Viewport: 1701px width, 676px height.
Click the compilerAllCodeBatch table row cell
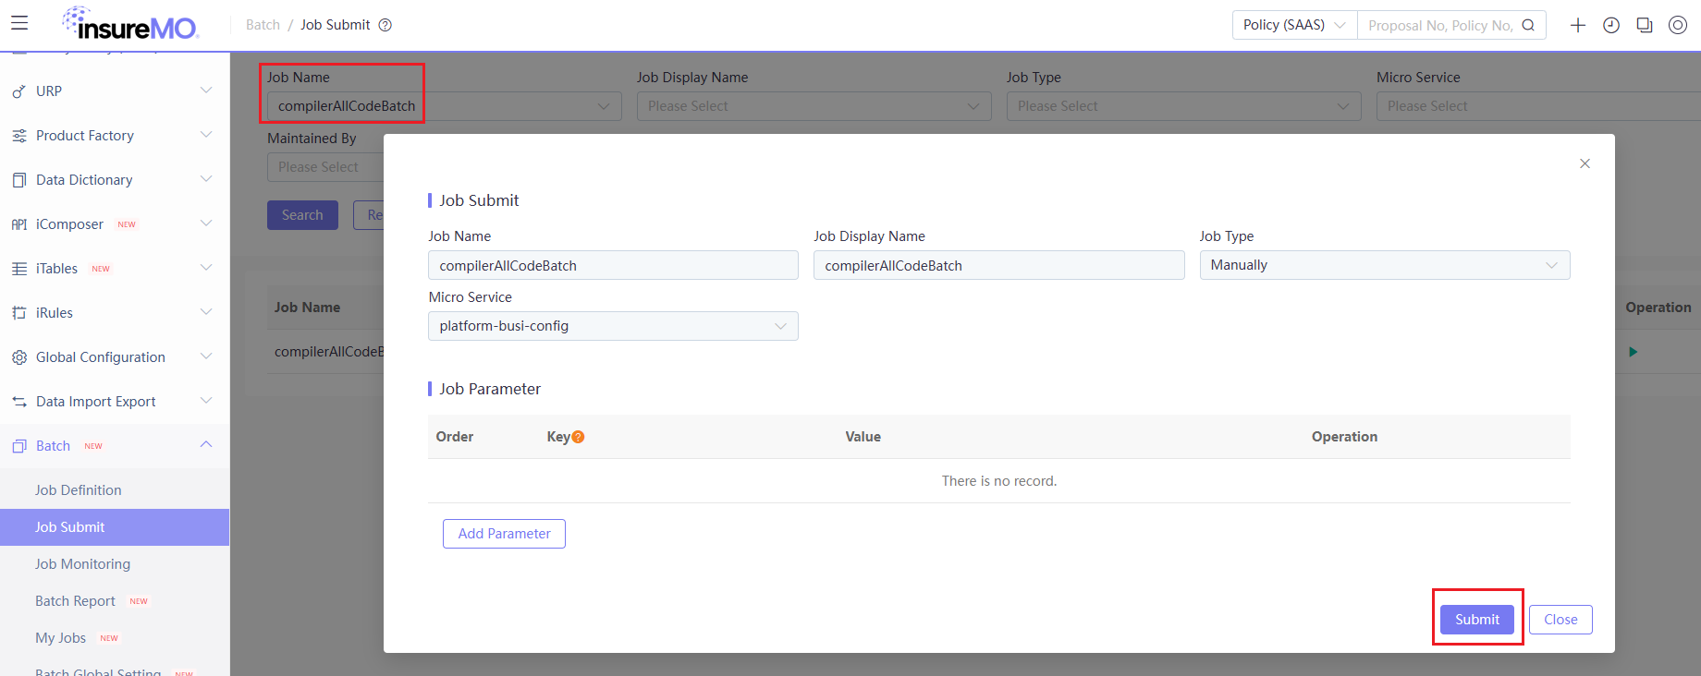point(328,352)
